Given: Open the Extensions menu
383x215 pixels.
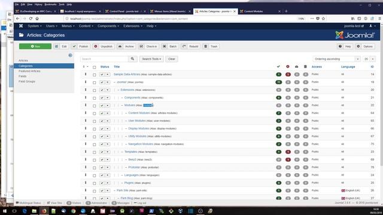Looking at the screenshot, I should point(133,26).
